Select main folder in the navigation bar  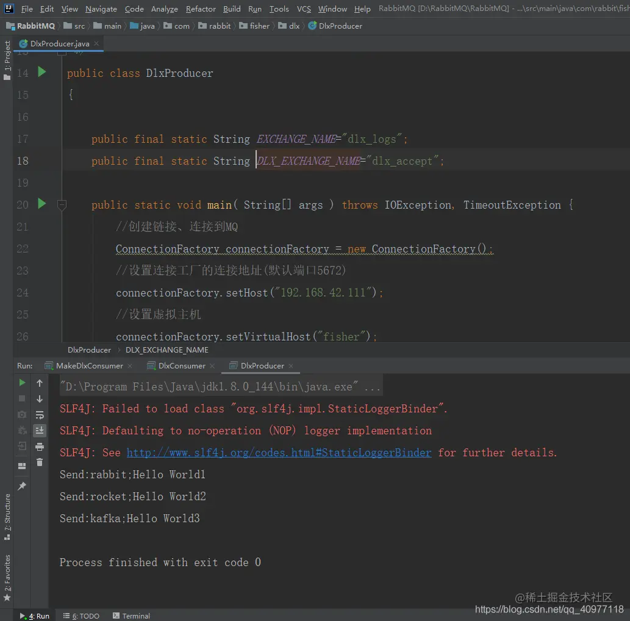coord(108,26)
